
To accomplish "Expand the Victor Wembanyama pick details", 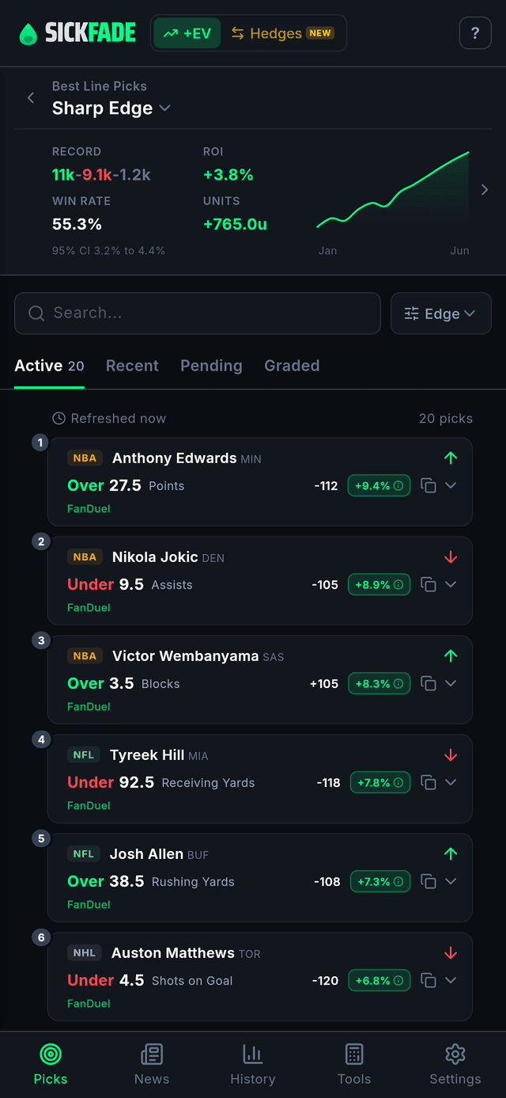I will [x=451, y=683].
